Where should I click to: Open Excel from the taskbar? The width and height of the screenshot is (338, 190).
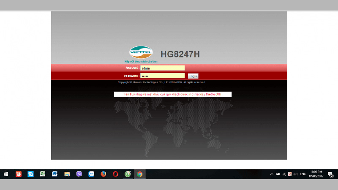click(43, 174)
